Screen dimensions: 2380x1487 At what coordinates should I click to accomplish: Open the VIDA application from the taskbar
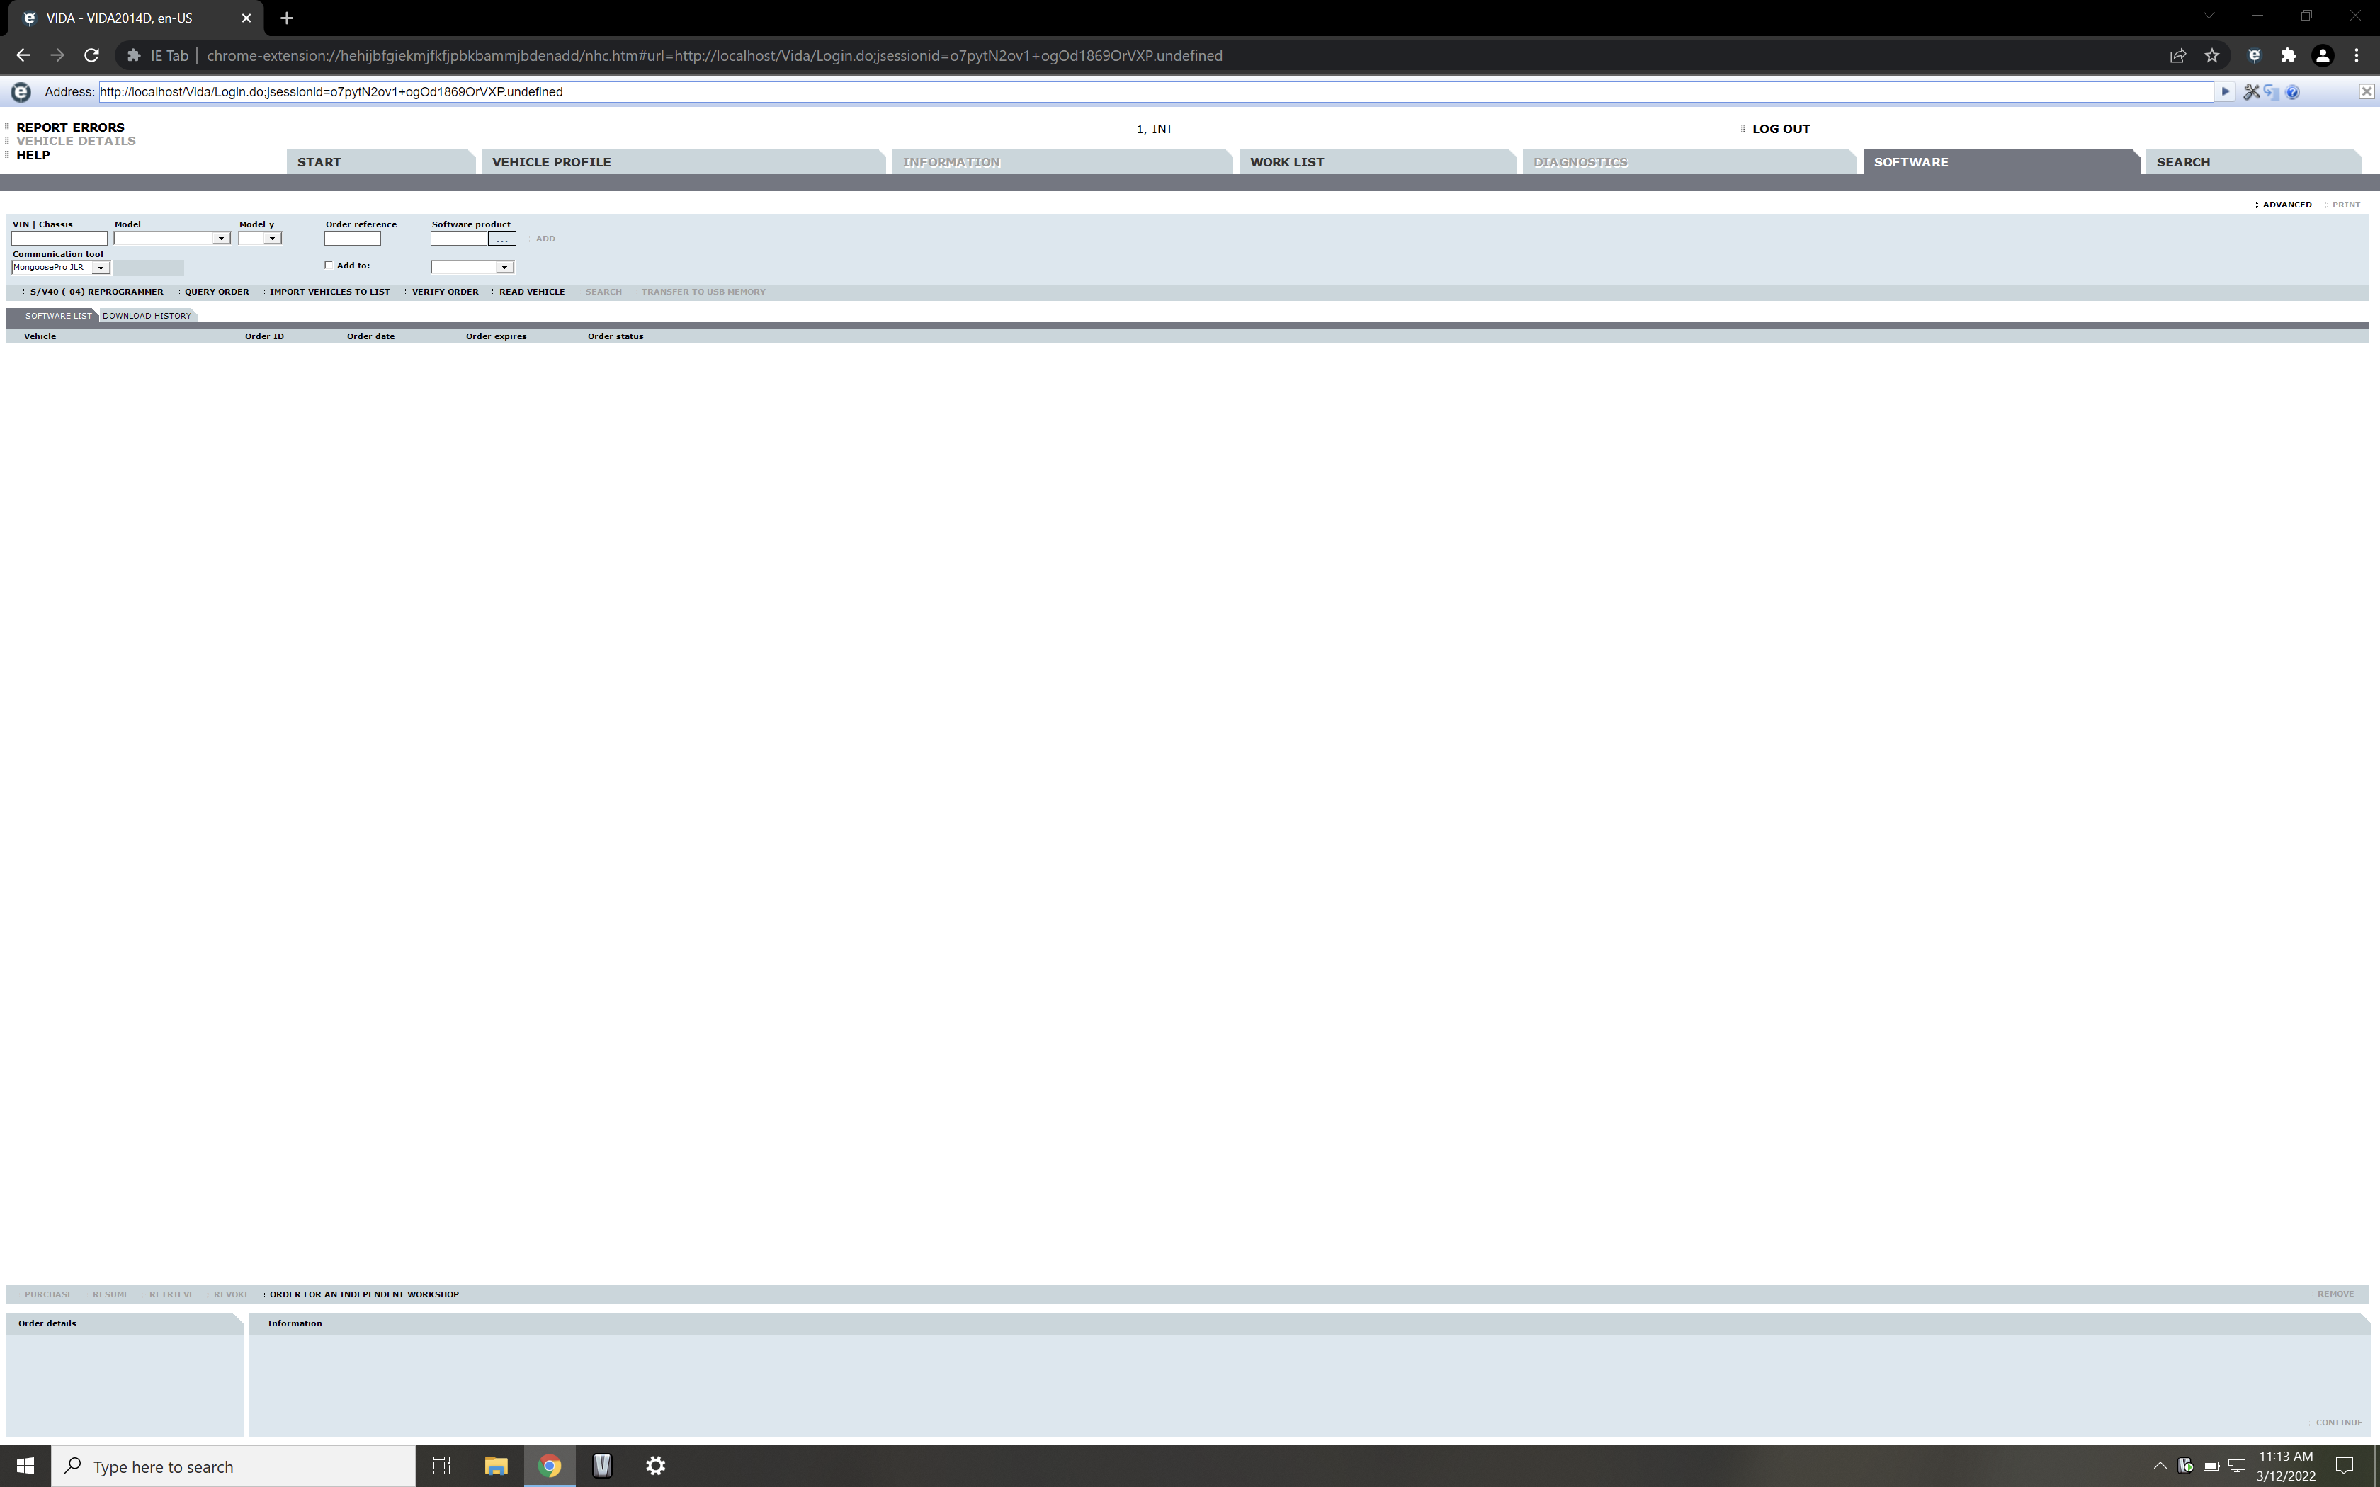(603, 1465)
